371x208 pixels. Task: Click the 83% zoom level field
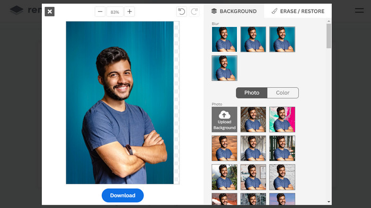(115, 12)
